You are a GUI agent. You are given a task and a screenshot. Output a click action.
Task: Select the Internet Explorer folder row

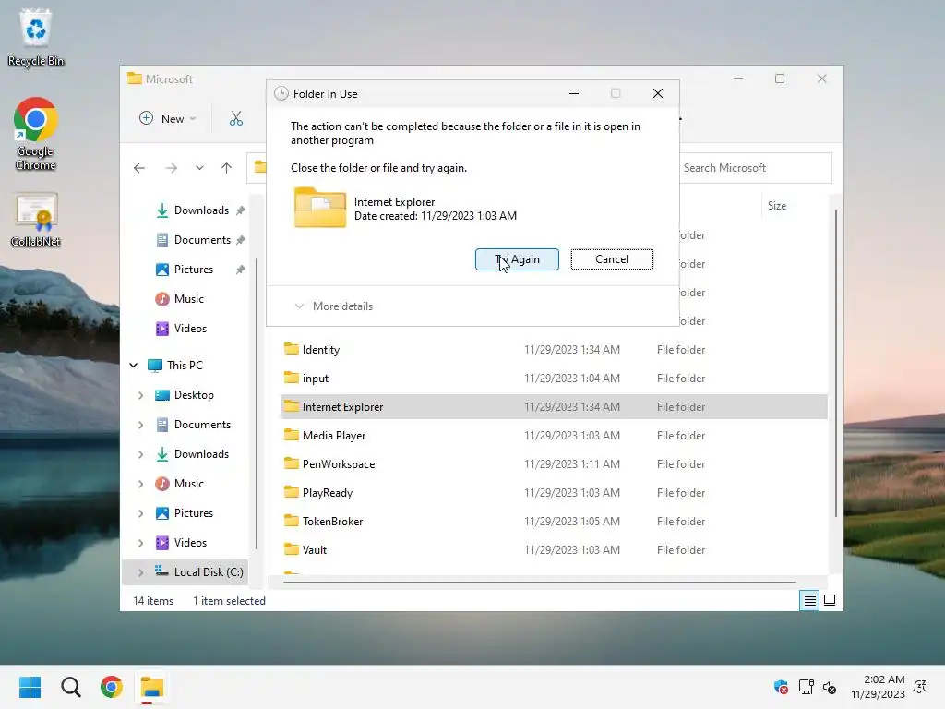[x=554, y=407]
